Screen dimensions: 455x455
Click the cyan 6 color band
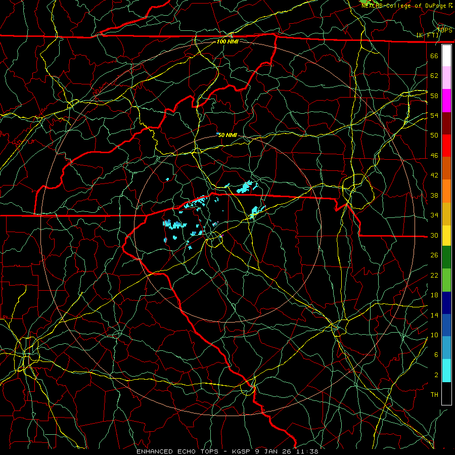pyautogui.click(x=447, y=371)
